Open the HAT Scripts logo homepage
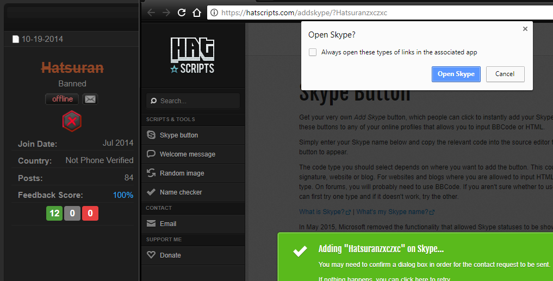 (x=192, y=55)
